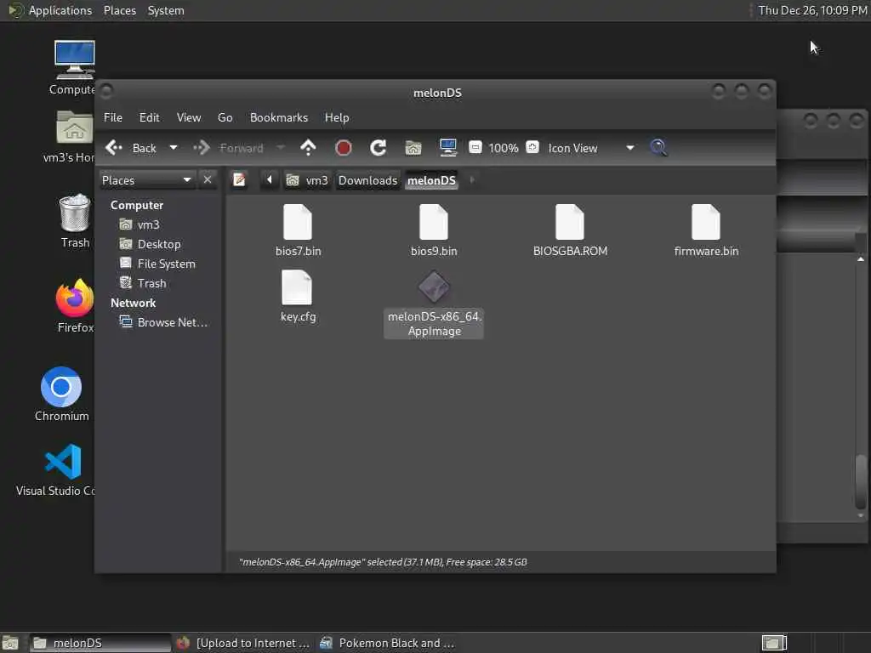Screen dimensions: 871x653
Task: Select the melonDS-x86_64.AppImage file
Action: coord(434,304)
